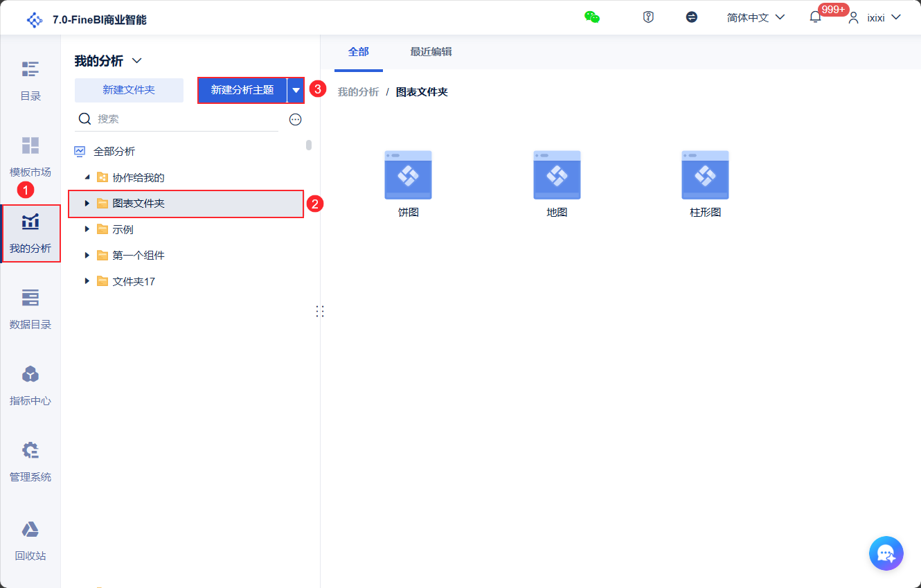Collapse the 协作给我的 tree node
This screenshot has width=921, height=588.
click(x=87, y=177)
